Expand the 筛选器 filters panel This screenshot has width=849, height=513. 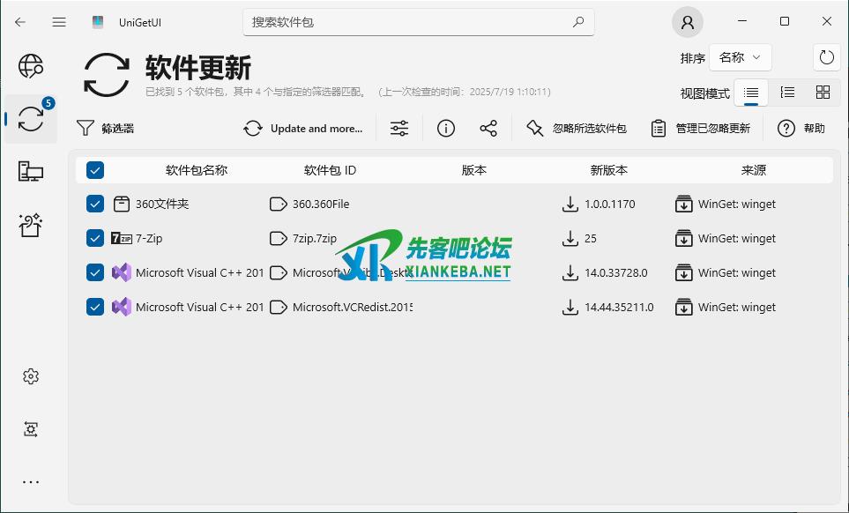105,129
